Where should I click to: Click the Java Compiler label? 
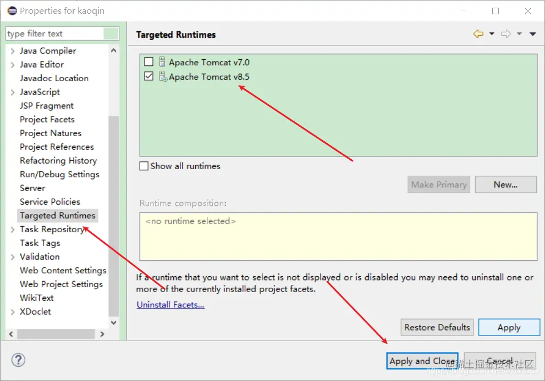pos(48,51)
